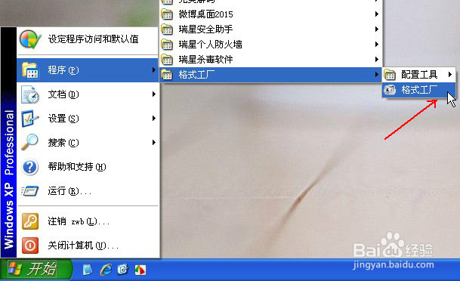Click the 配置工具 label
Image resolution: width=460 pixels, height=281 pixels.
pos(419,75)
